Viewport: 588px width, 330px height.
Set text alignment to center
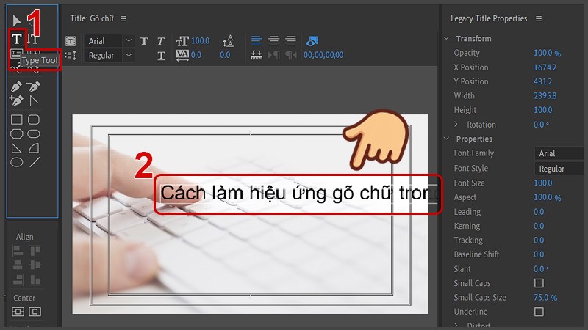click(273, 41)
